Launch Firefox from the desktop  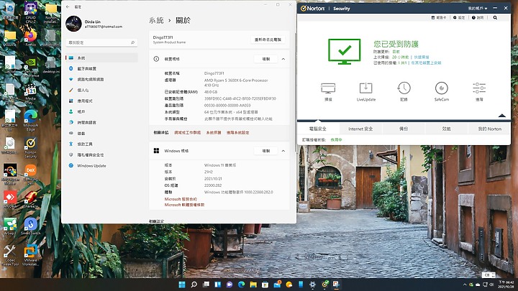(x=31, y=37)
